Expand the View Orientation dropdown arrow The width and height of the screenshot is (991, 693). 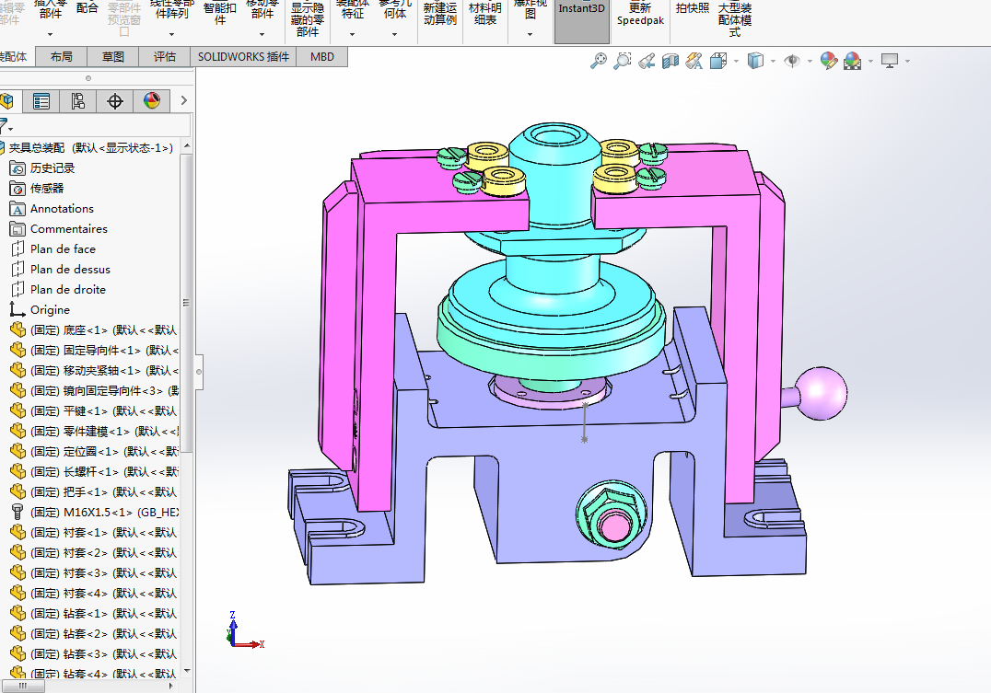(736, 62)
